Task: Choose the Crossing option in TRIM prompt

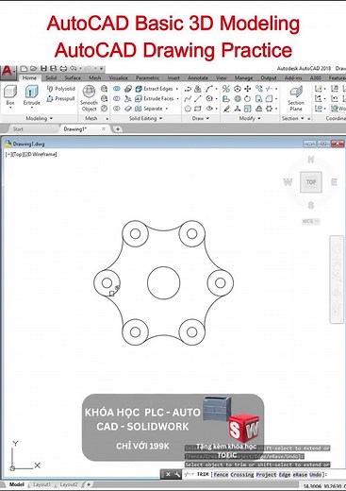Action: (242, 474)
